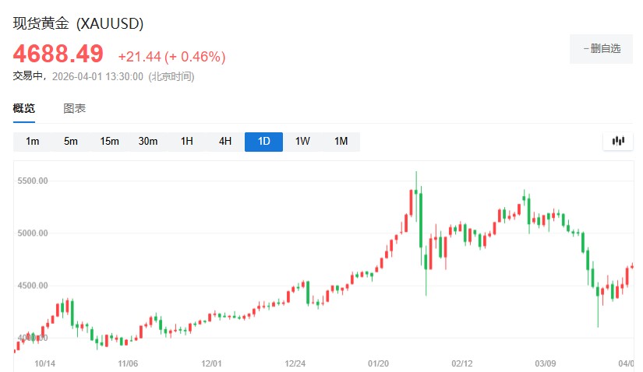Switch to the 图表 tab
The height and width of the screenshot is (372, 643).
click(x=75, y=108)
